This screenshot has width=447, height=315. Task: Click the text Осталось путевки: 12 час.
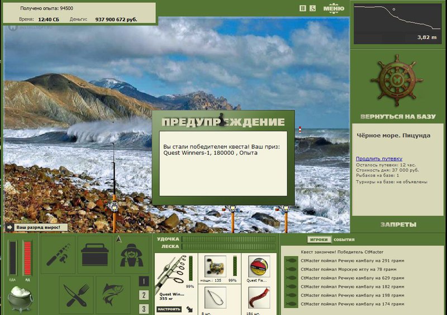click(x=386, y=165)
